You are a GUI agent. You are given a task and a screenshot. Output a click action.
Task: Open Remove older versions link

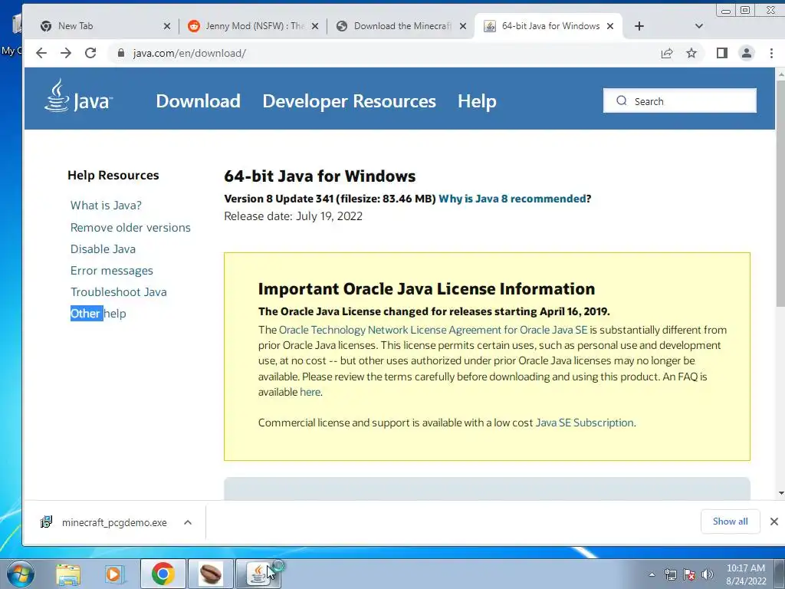[x=130, y=227]
